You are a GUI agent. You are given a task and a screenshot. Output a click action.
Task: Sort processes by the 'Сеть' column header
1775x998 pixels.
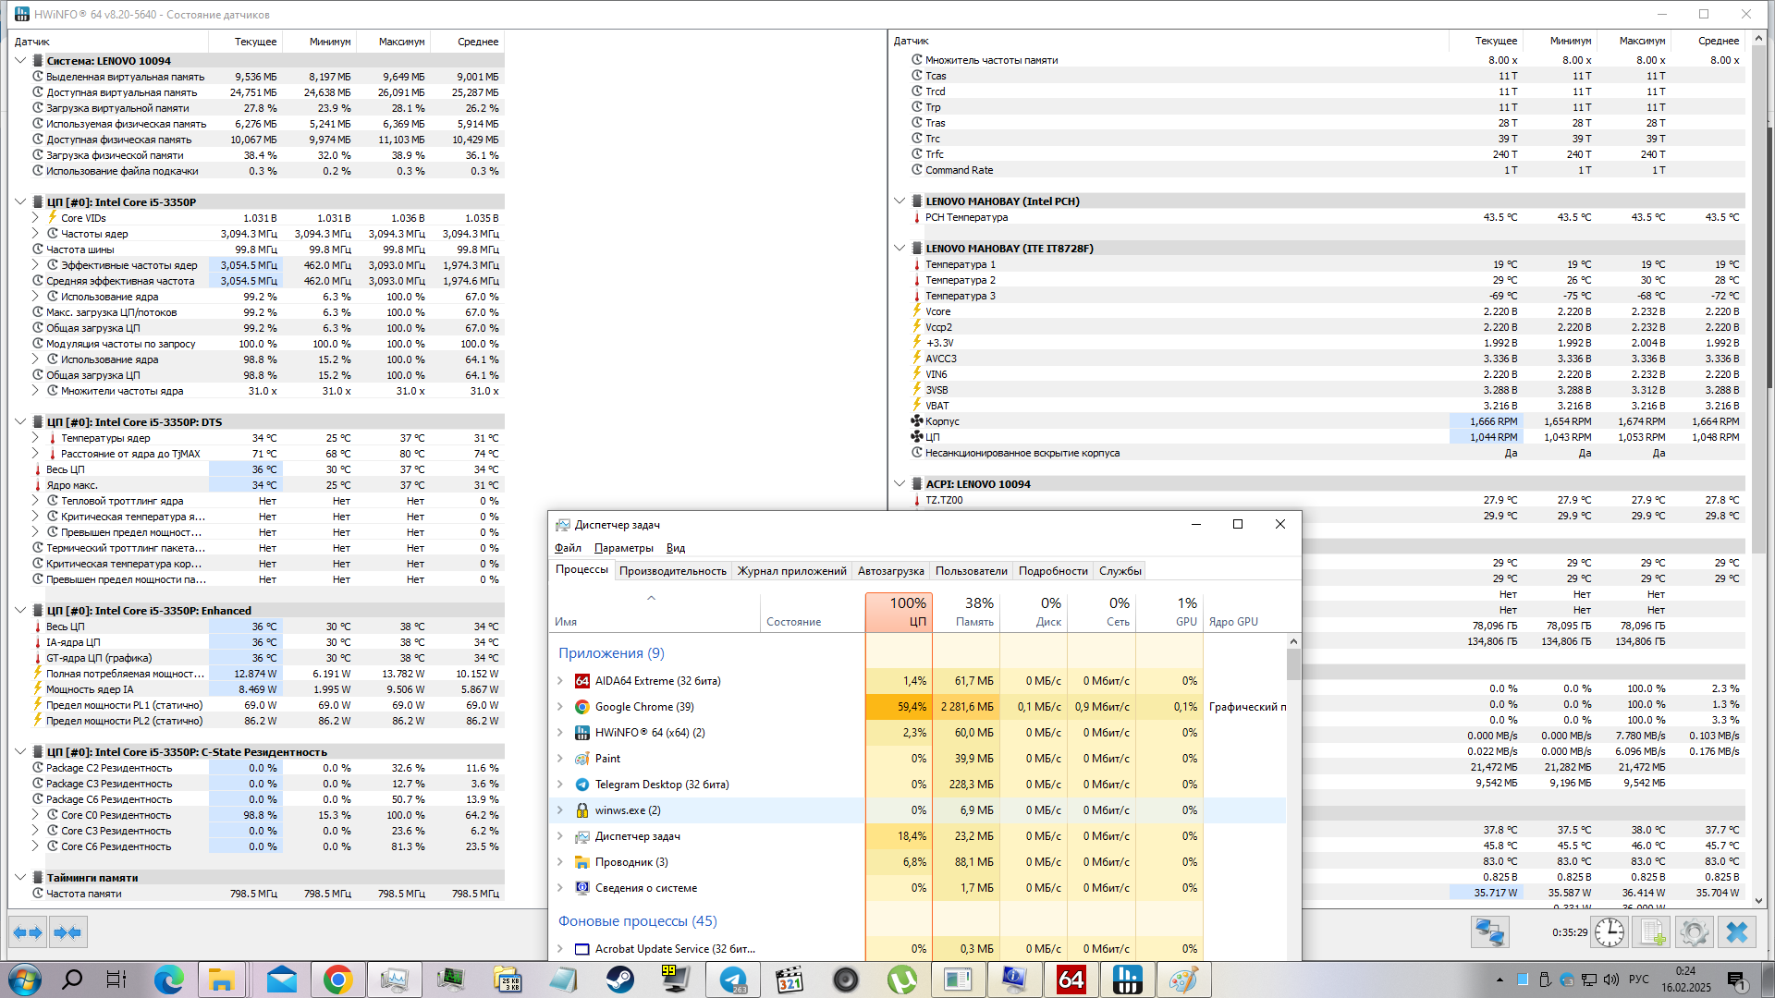[1102, 612]
